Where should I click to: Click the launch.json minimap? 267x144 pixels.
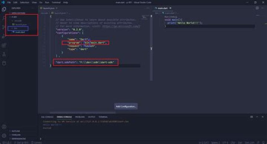[145, 17]
